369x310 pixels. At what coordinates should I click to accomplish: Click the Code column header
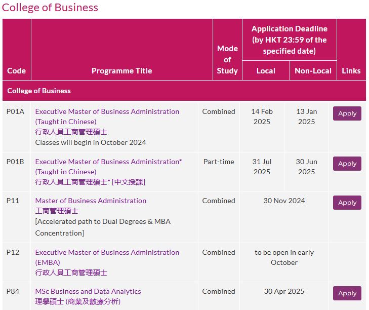17,71
